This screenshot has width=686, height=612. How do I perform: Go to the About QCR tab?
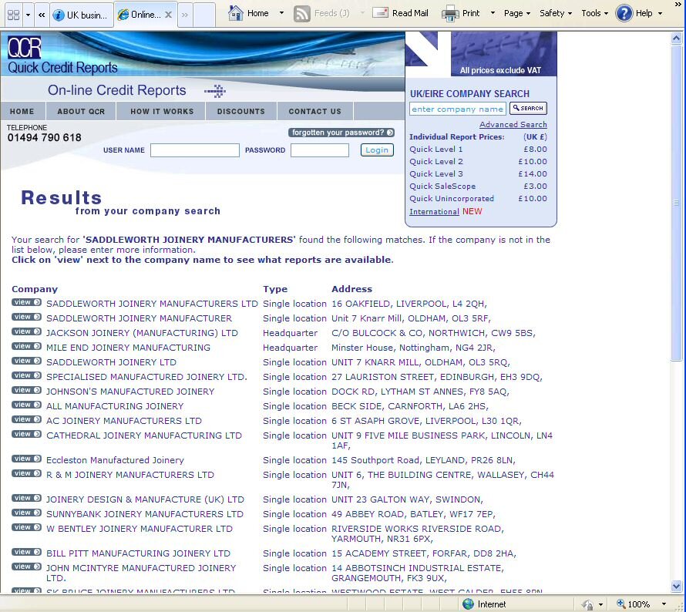(x=81, y=111)
